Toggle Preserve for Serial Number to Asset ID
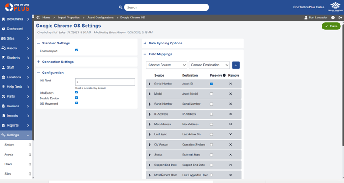This screenshot has width=344, height=183. tap(211, 84)
